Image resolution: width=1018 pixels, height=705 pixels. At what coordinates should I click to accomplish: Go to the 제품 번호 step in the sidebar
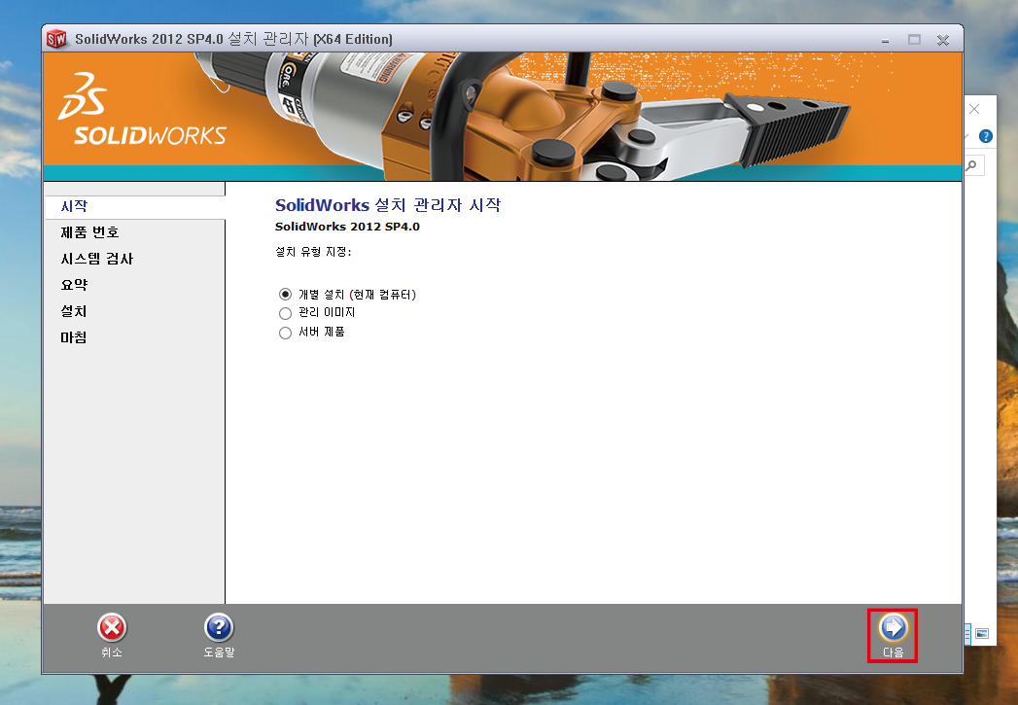coord(89,232)
